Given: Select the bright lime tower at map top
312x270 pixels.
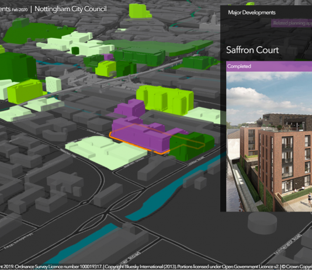Looking at the screenshot, I should tap(139, 11).
